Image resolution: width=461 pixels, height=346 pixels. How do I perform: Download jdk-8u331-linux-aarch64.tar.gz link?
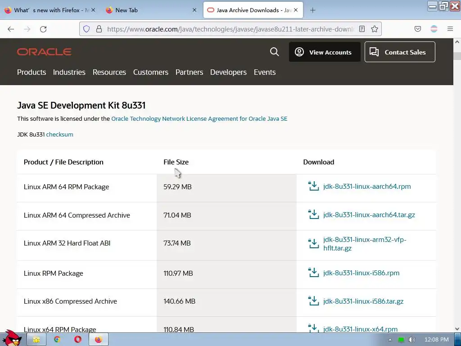369,215
